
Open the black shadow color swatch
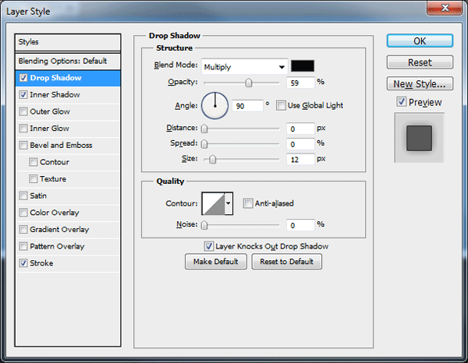pyautogui.click(x=303, y=66)
